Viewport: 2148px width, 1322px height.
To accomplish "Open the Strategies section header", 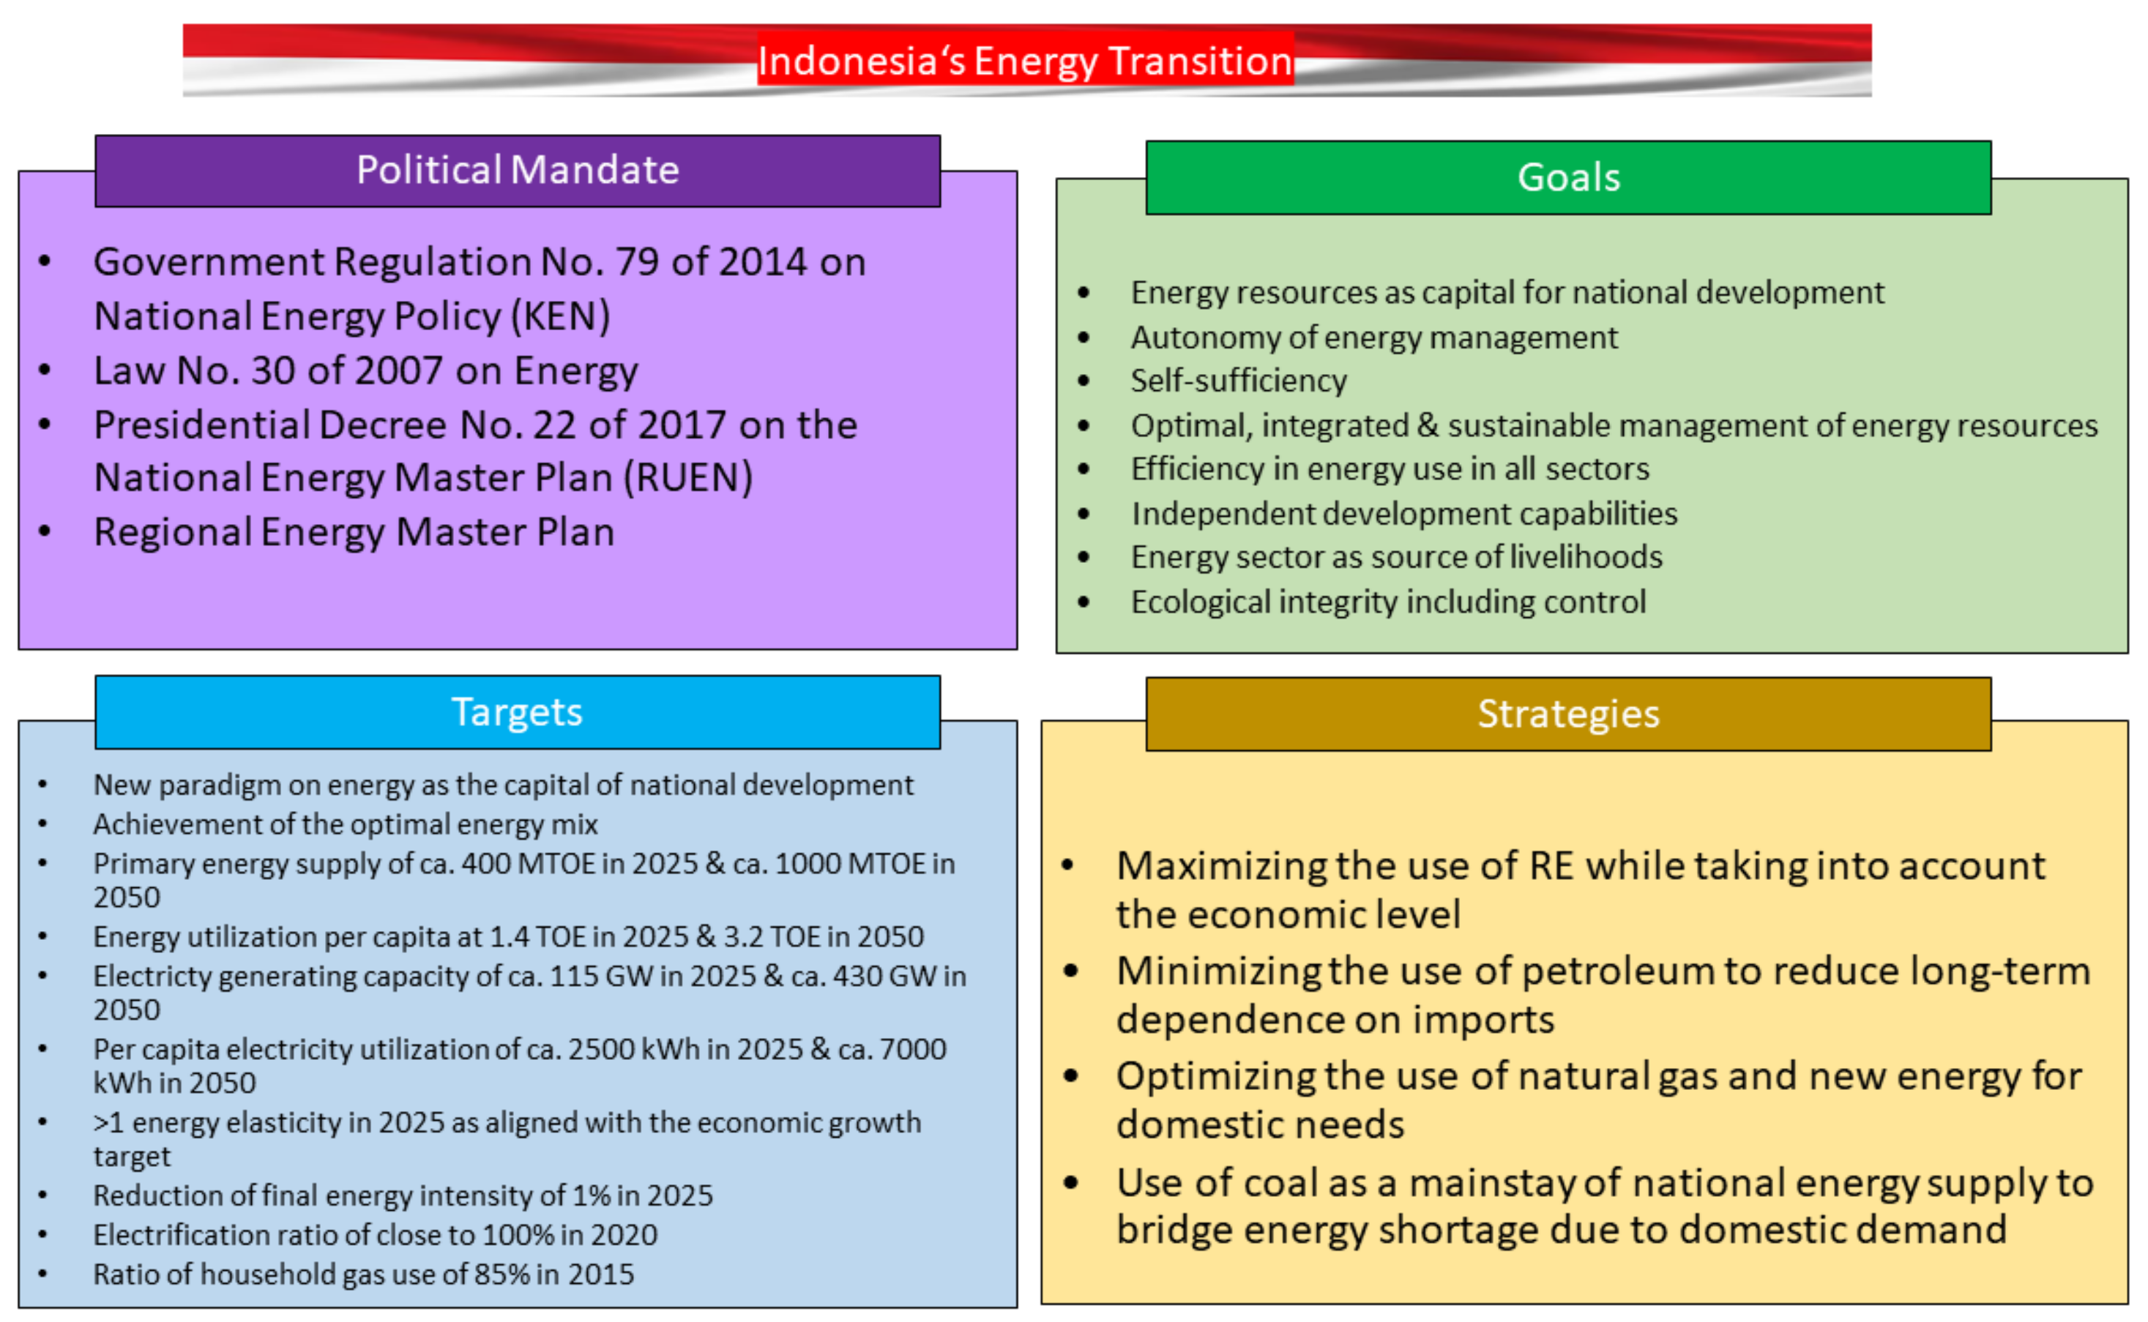I will coord(1569,715).
